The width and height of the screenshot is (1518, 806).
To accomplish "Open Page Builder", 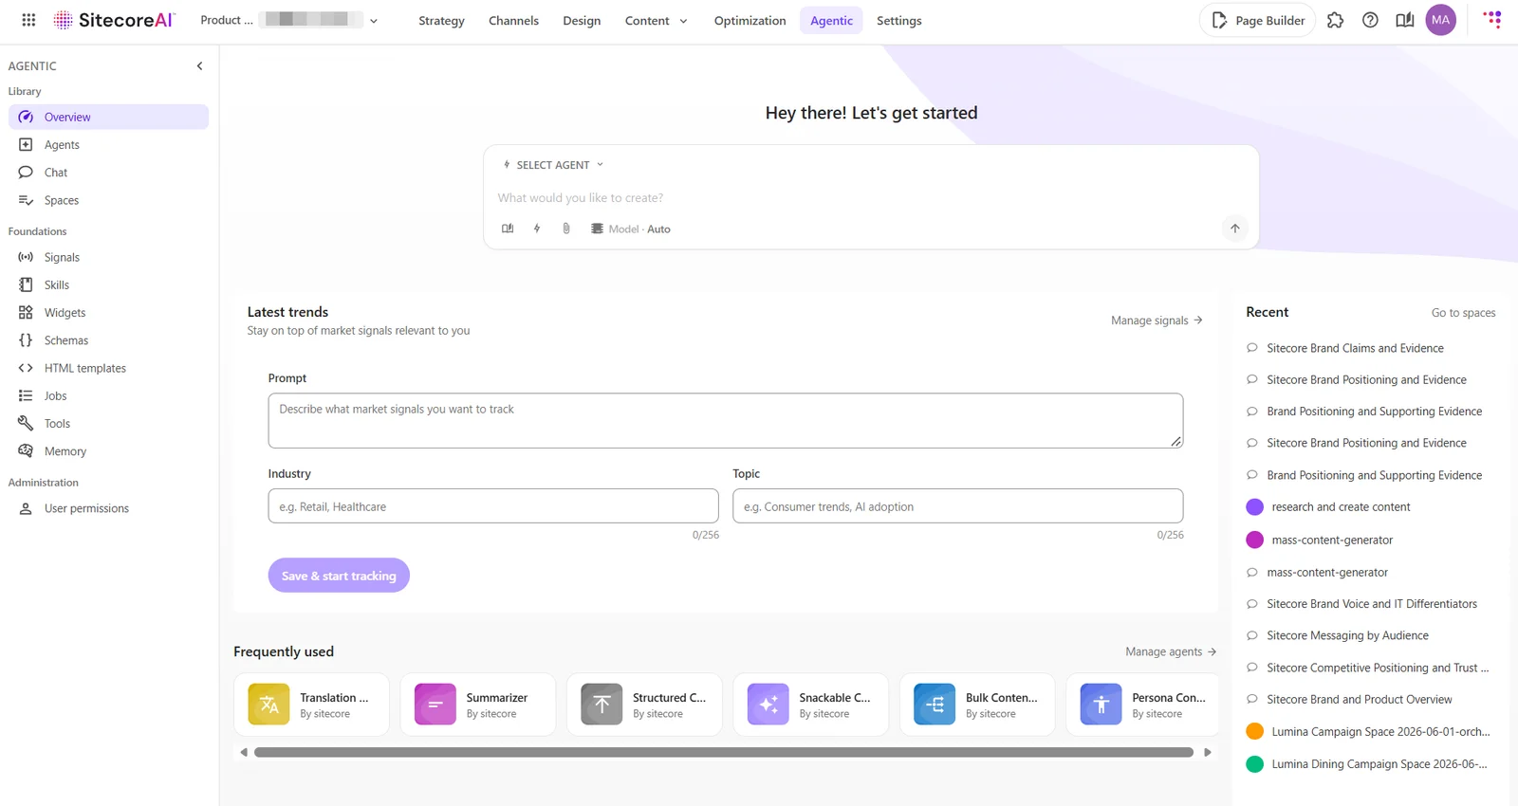I will (1257, 20).
